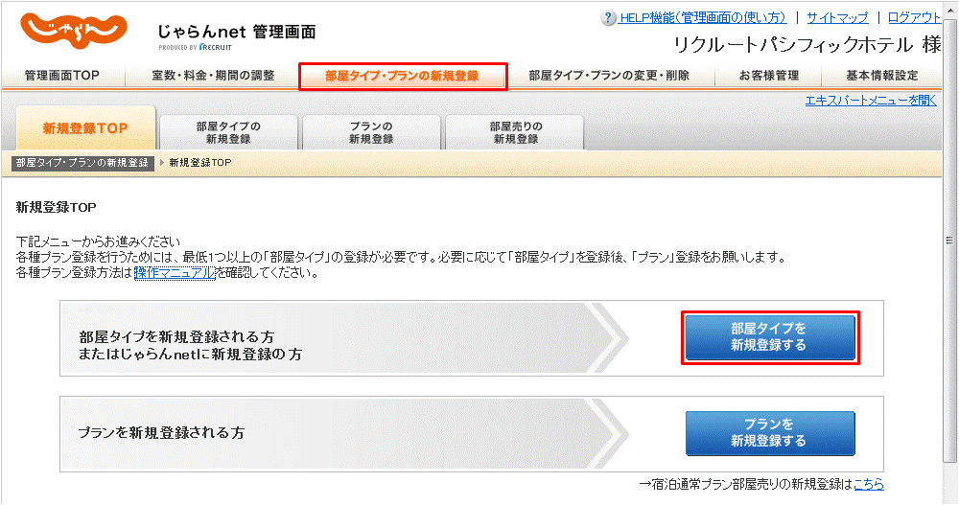Open the HELP機能 link
The height and width of the screenshot is (505, 959).
point(703,18)
